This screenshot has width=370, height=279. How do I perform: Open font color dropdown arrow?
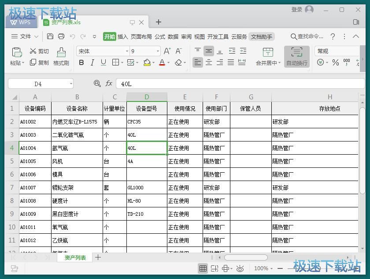tap(168, 63)
